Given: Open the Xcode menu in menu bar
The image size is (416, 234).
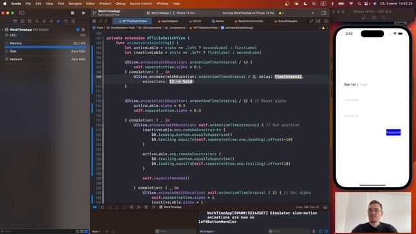Looking at the screenshot, I should pos(16,4).
